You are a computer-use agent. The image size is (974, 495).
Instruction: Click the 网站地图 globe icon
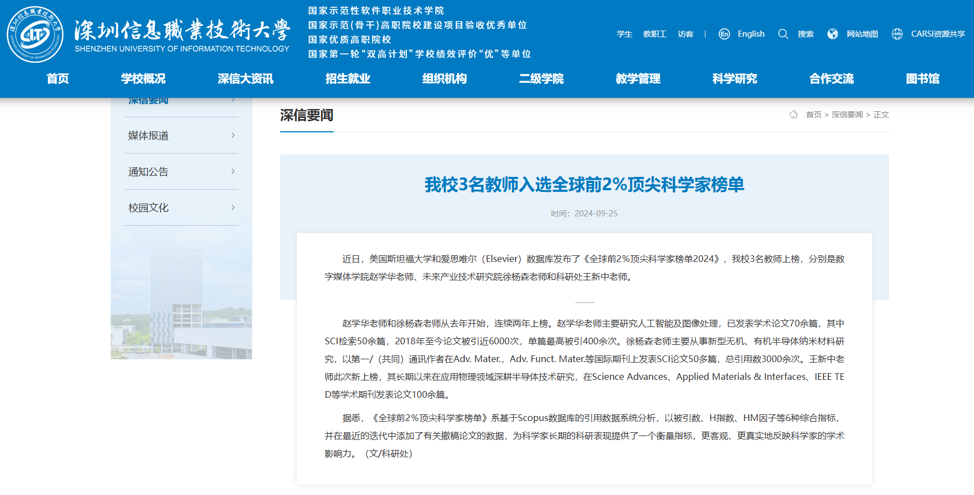click(832, 34)
